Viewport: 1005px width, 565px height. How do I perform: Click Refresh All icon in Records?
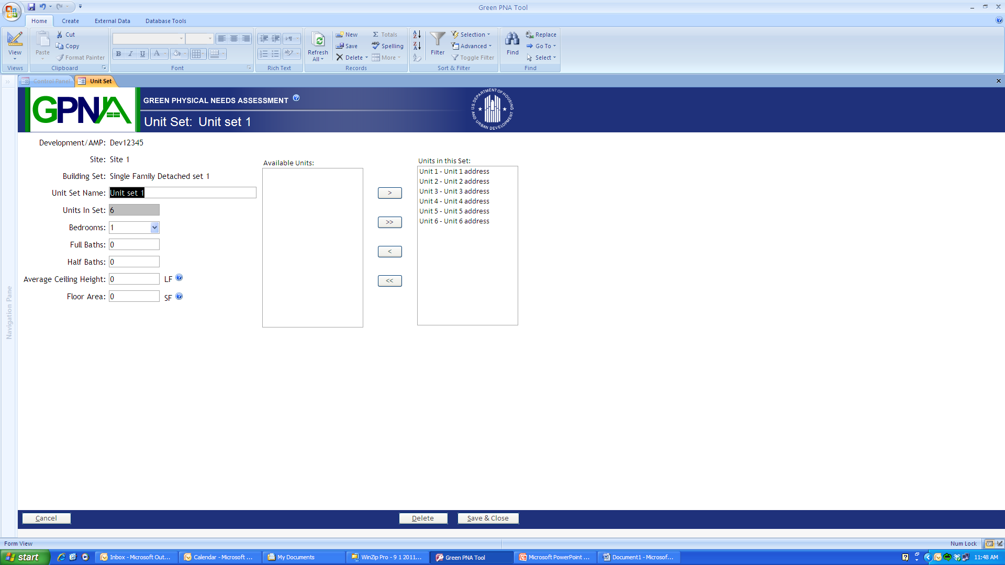point(318,40)
